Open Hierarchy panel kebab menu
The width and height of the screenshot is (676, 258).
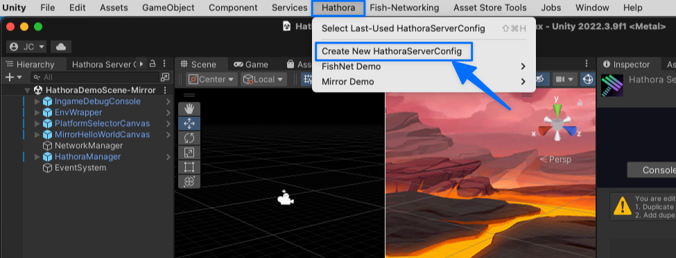[x=164, y=64]
